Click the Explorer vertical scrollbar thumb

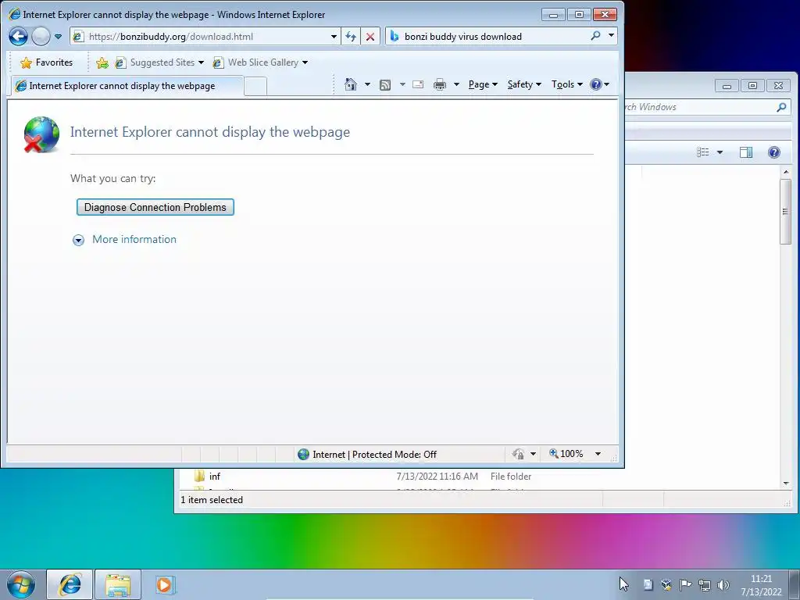(786, 211)
